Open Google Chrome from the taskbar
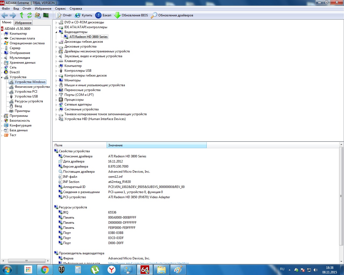The image size is (344, 275). click(x=45, y=270)
